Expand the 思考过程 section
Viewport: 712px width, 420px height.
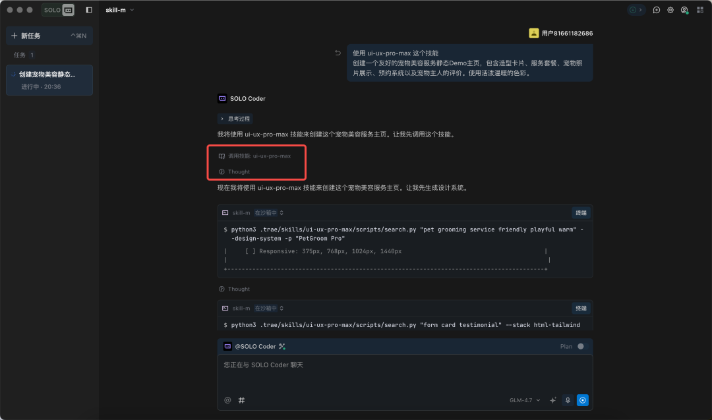[x=235, y=118]
